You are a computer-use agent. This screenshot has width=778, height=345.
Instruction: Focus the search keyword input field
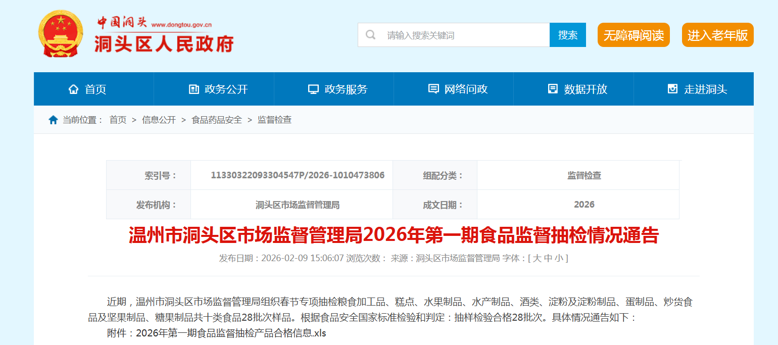tap(465, 35)
